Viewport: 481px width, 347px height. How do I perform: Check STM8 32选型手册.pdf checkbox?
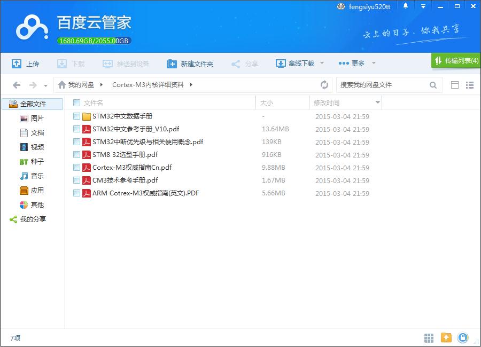click(x=76, y=155)
